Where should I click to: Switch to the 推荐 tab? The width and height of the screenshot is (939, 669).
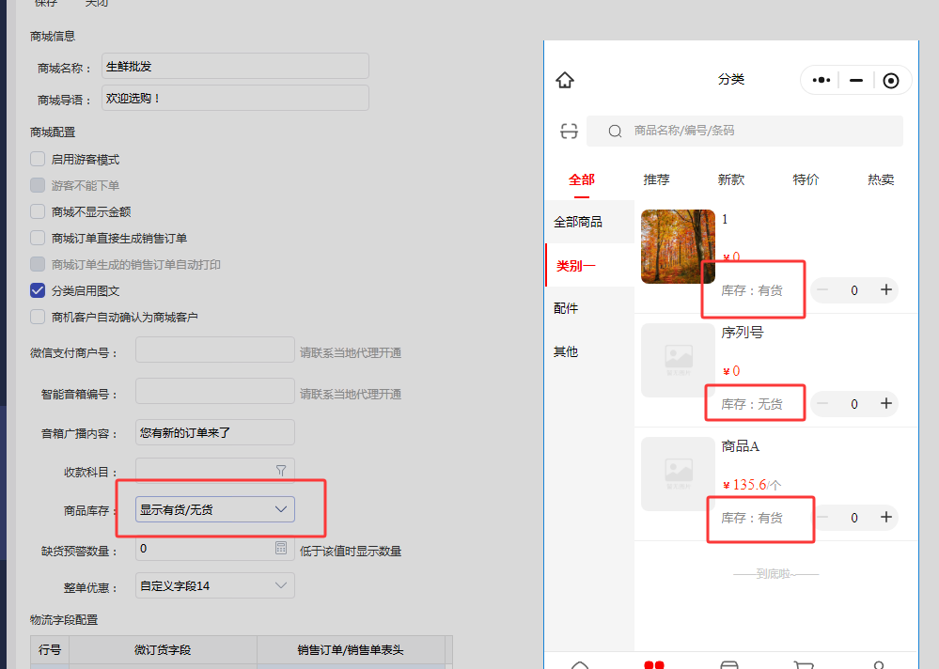pyautogui.click(x=656, y=179)
